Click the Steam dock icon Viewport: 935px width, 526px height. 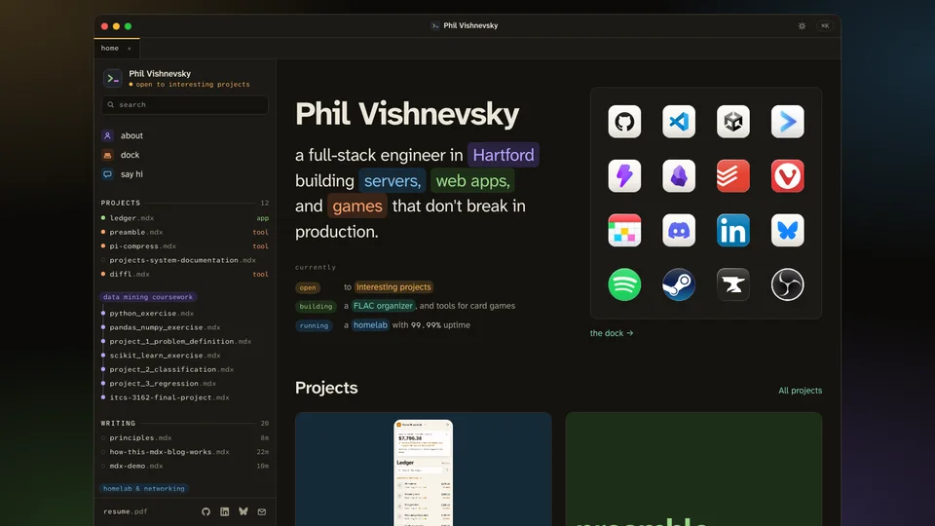point(679,284)
